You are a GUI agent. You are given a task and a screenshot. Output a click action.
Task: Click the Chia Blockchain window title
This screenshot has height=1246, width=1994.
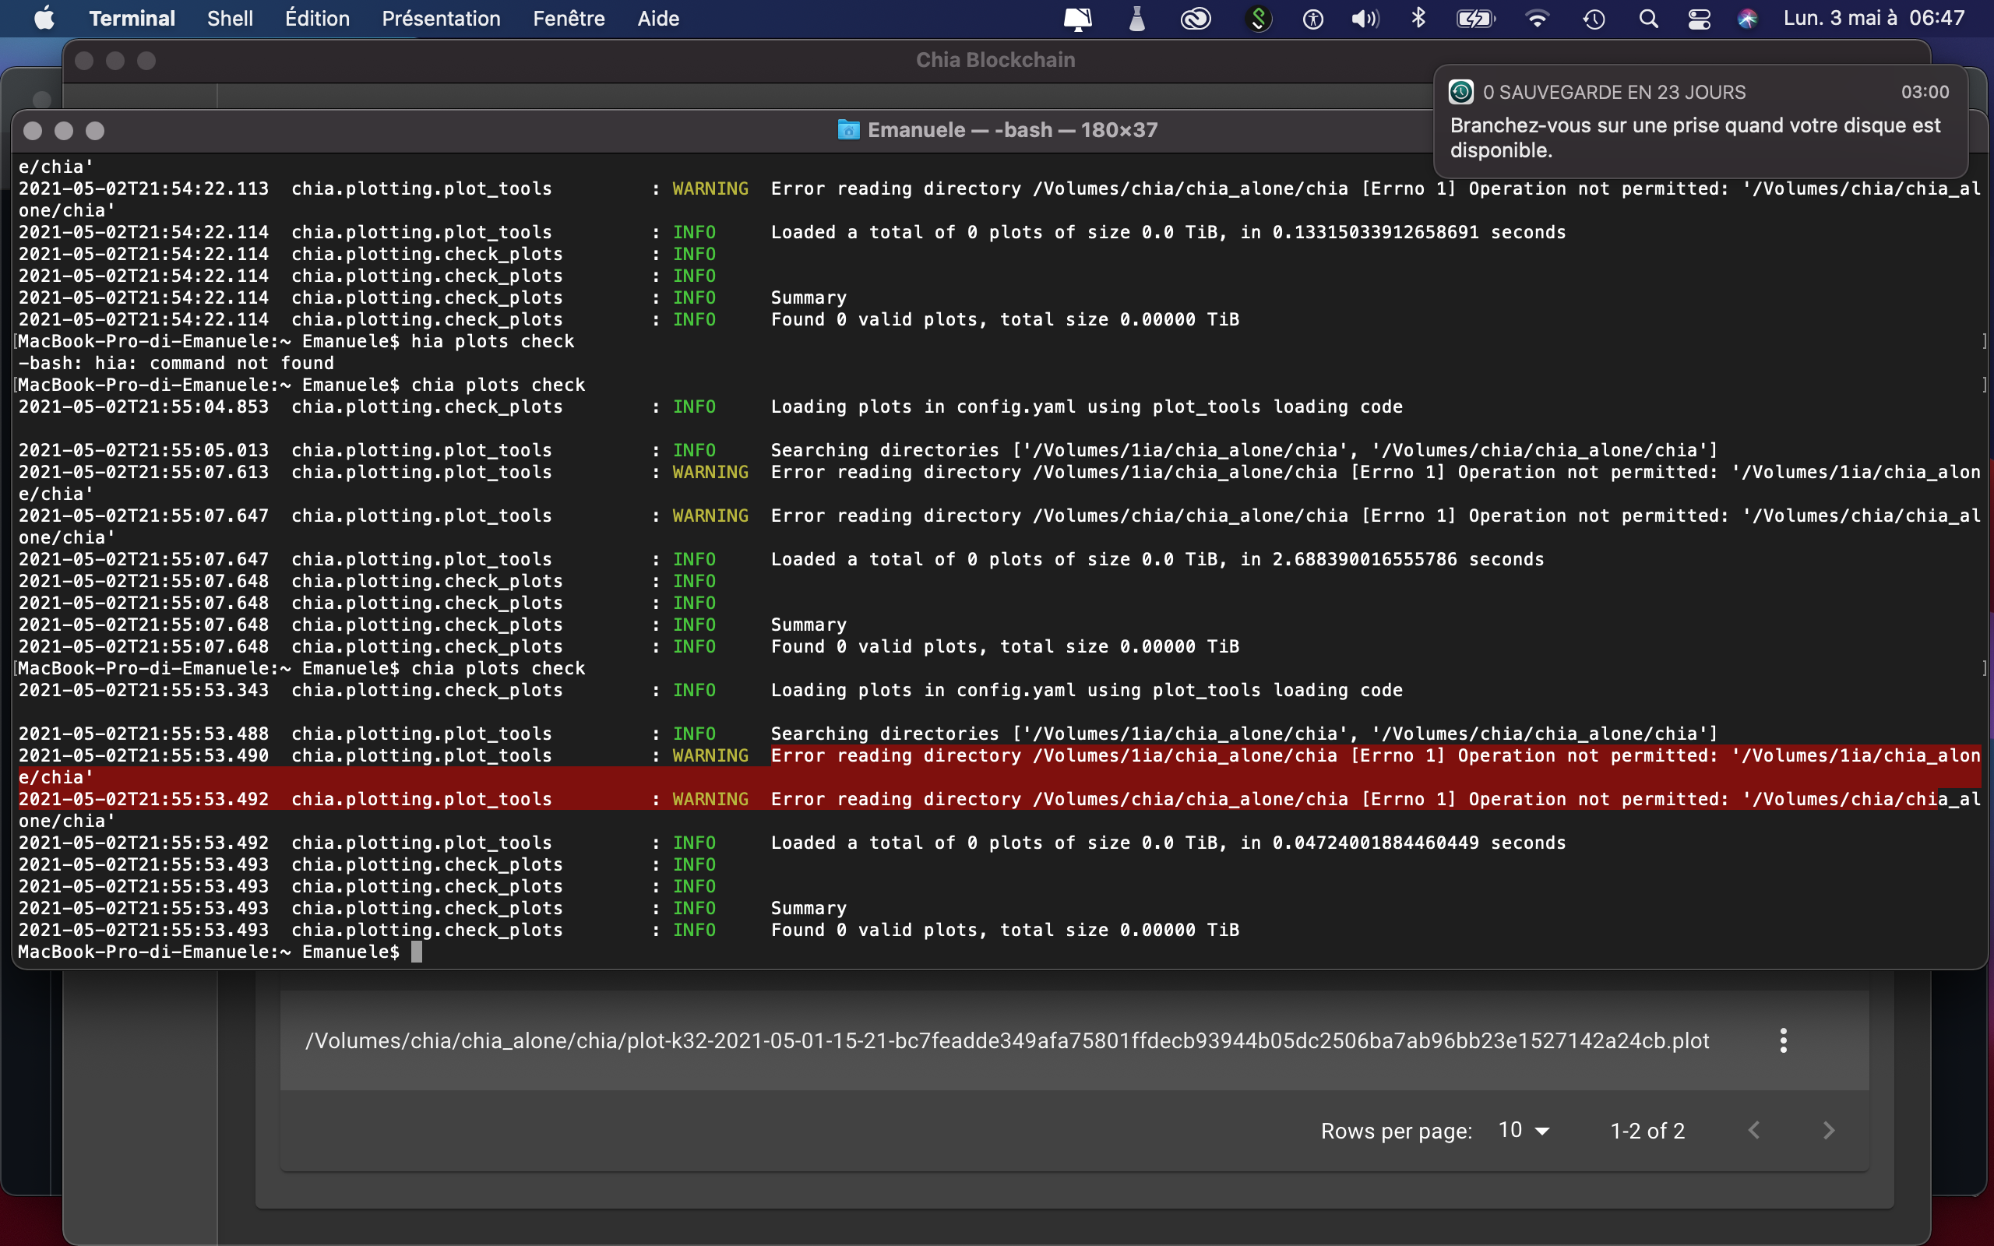(995, 60)
